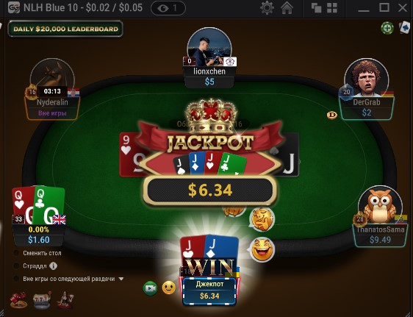Open the card deck icon top right
Screen dimensions: 413x317
405,27
